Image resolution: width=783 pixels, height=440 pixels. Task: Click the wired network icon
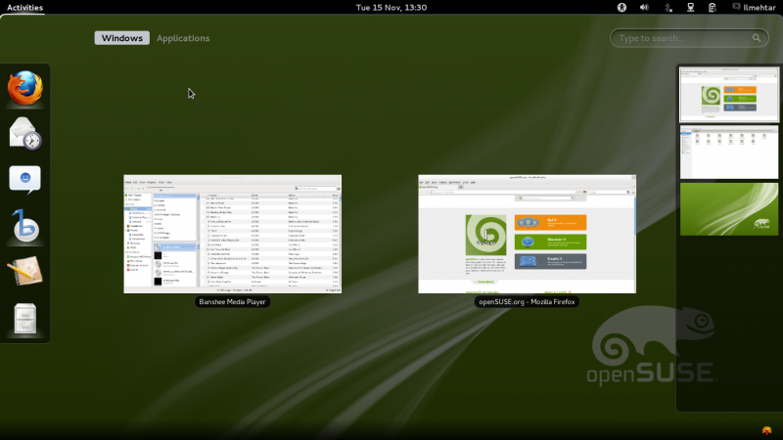690,7
